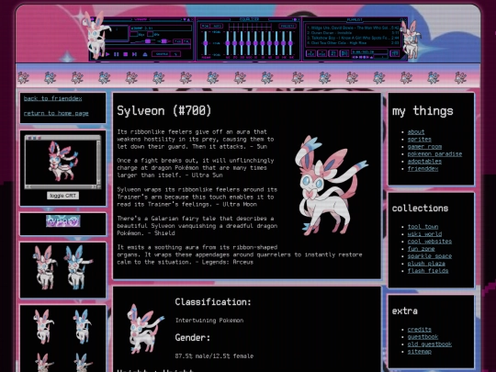Click the blue shiny Sylveon sprite
This screenshot has height=372, width=496.
[x=78, y=267]
